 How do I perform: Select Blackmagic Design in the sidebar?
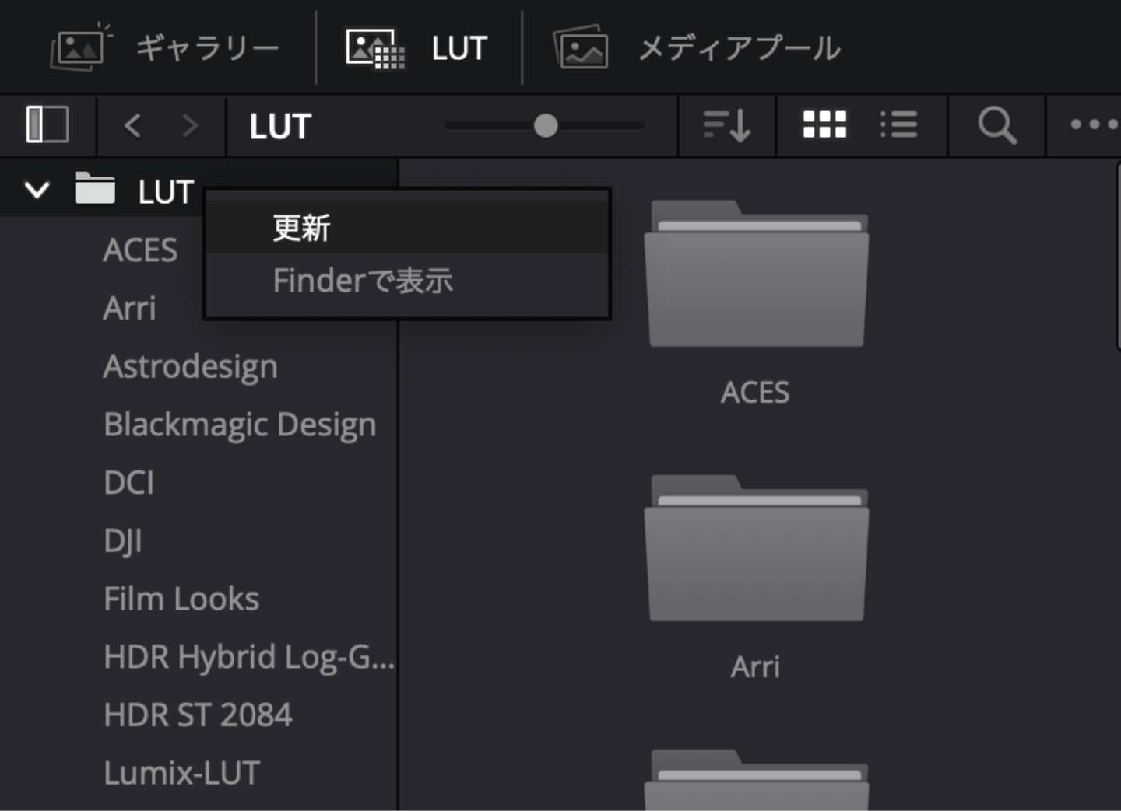(240, 425)
